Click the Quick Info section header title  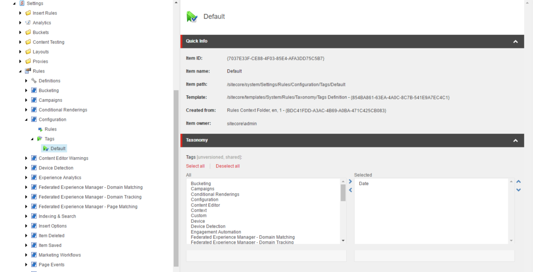point(197,41)
